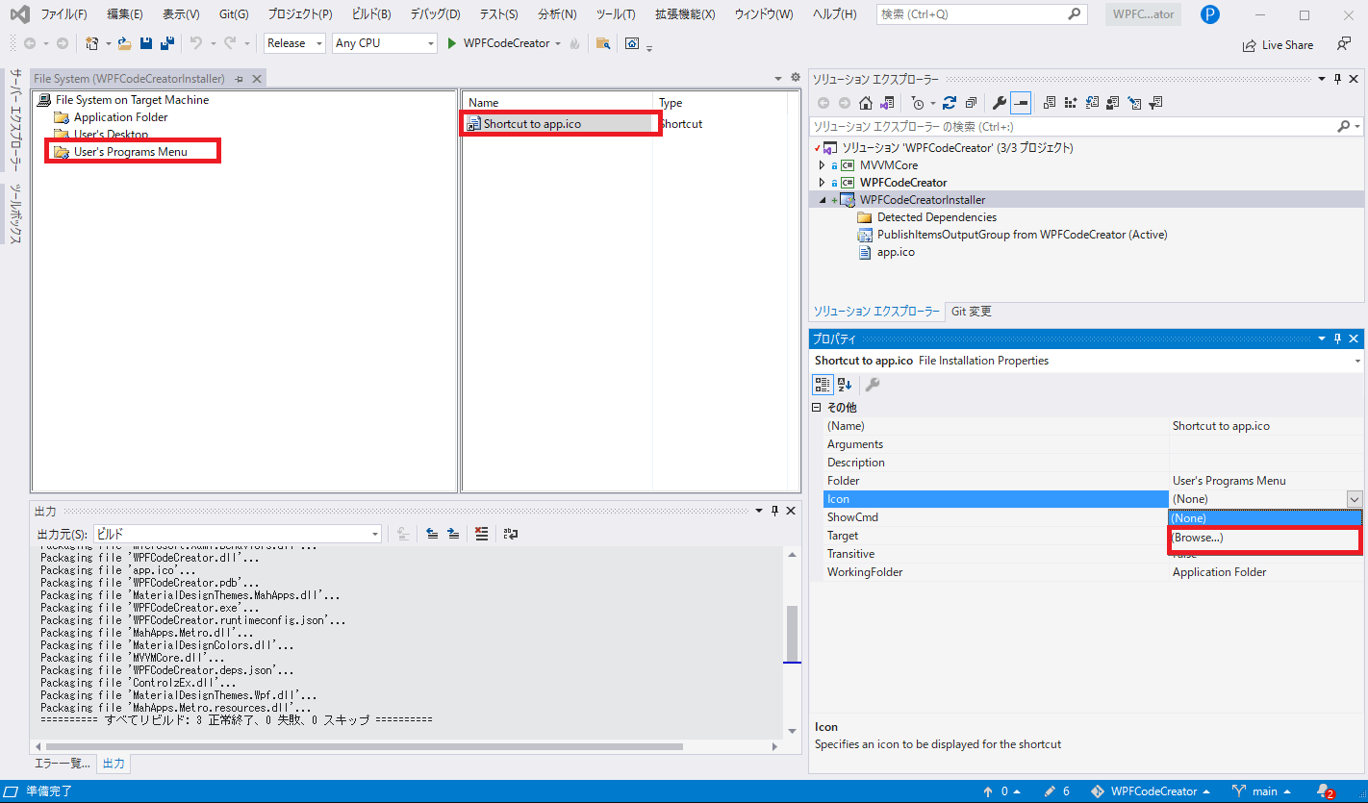The height and width of the screenshot is (803, 1368).
Task: Open notifications bell in status bar
Action: pyautogui.click(x=1325, y=791)
